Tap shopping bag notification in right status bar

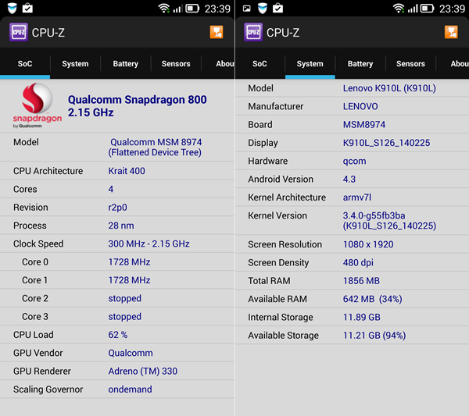click(277, 8)
